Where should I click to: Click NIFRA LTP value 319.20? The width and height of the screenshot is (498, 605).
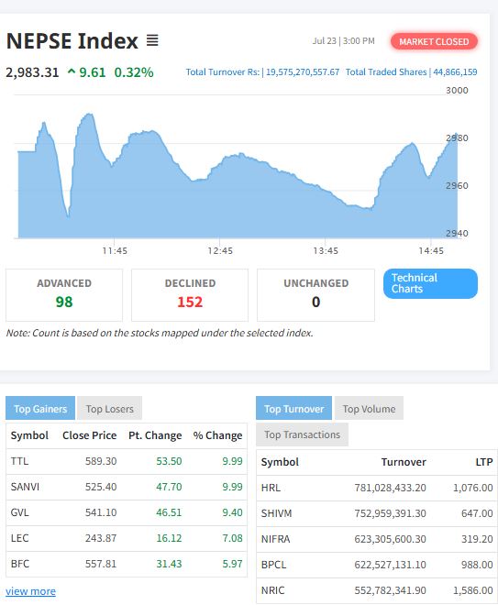477,539
